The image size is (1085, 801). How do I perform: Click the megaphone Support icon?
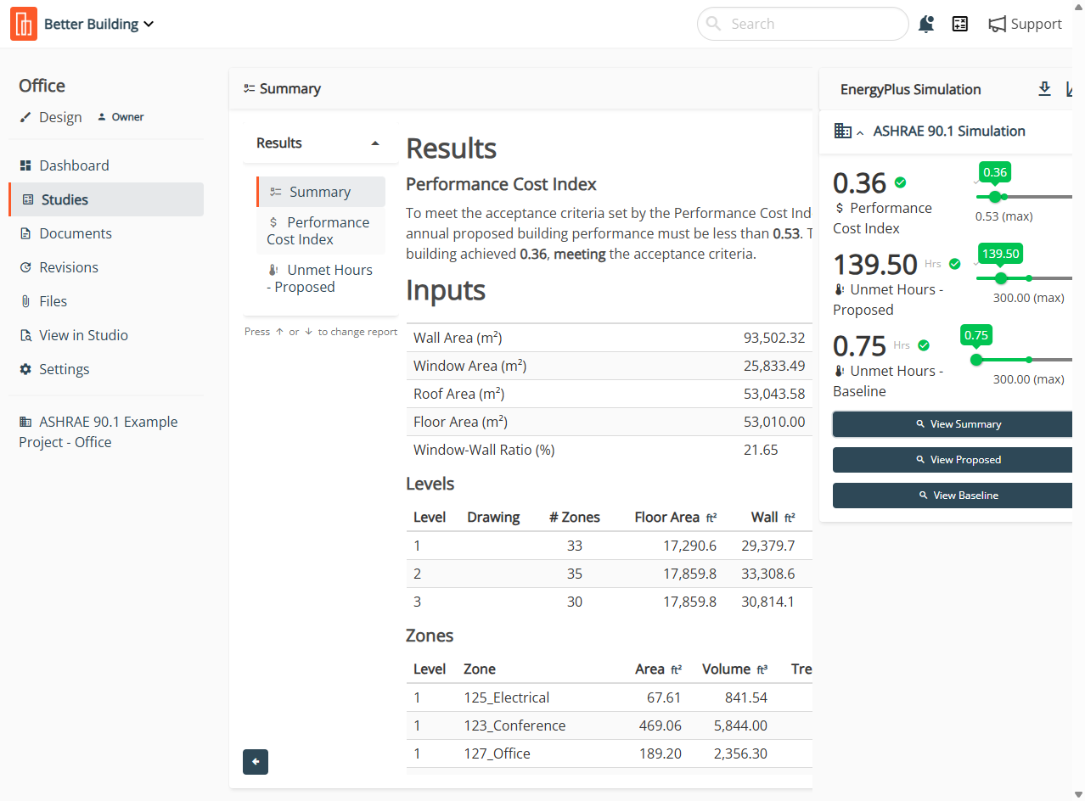coord(997,25)
